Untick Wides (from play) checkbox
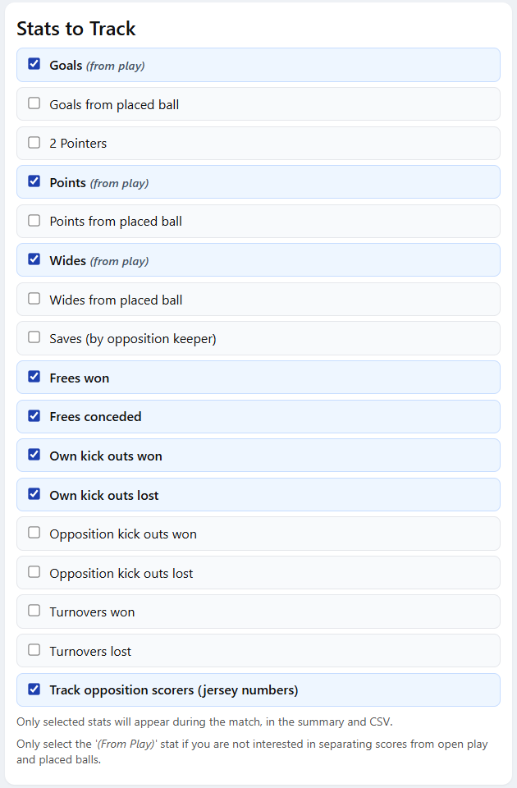Image resolution: width=517 pixels, height=788 pixels. 34,259
